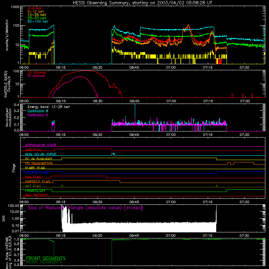
Task: Click the FRONT SEGMENTS legend label
Action: click(46, 258)
